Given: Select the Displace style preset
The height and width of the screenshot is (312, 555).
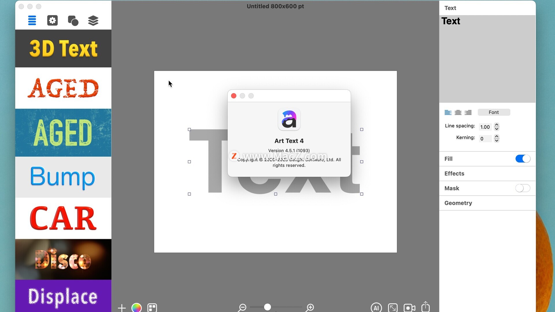Looking at the screenshot, I should point(63,296).
